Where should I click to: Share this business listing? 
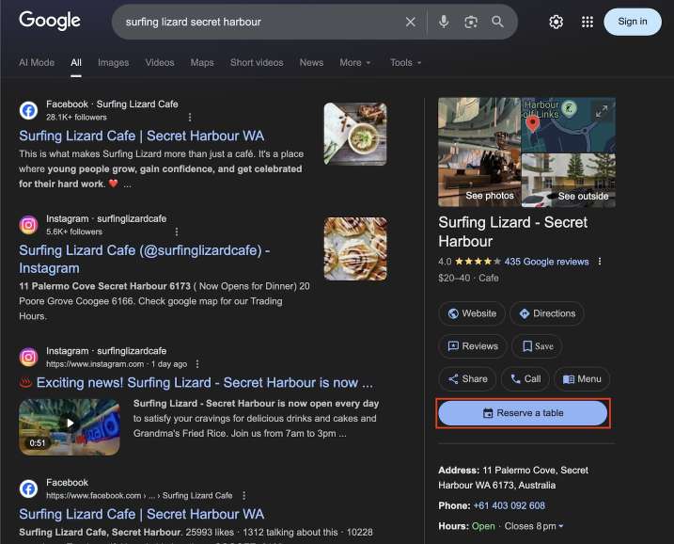(x=468, y=378)
